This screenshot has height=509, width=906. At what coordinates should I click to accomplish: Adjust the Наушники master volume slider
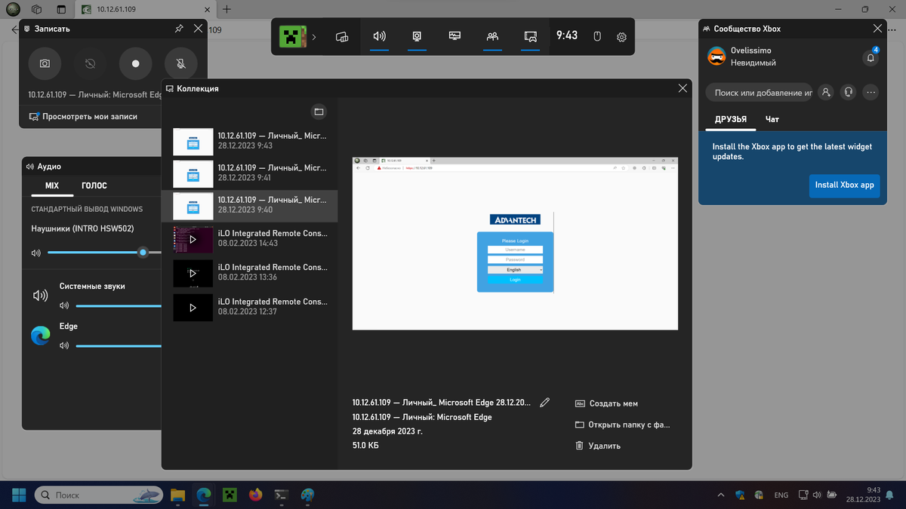click(x=104, y=253)
